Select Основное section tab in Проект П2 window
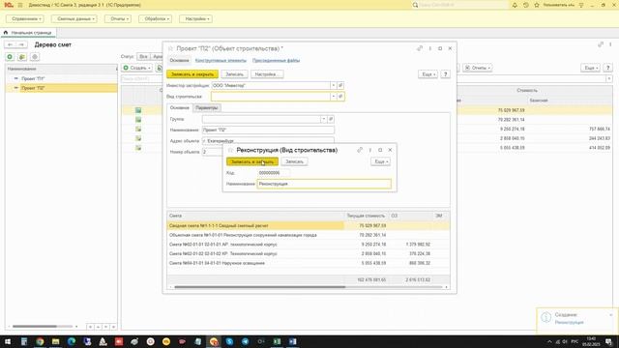This screenshot has width=619, height=348. coord(179,60)
